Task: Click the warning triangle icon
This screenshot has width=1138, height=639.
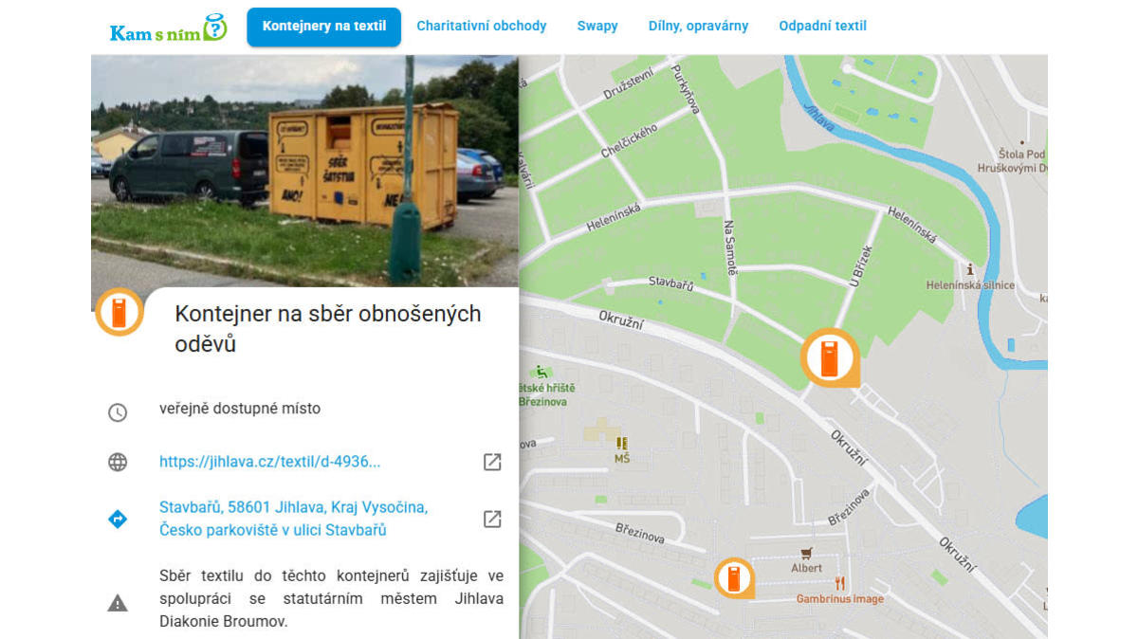Action: [x=118, y=603]
